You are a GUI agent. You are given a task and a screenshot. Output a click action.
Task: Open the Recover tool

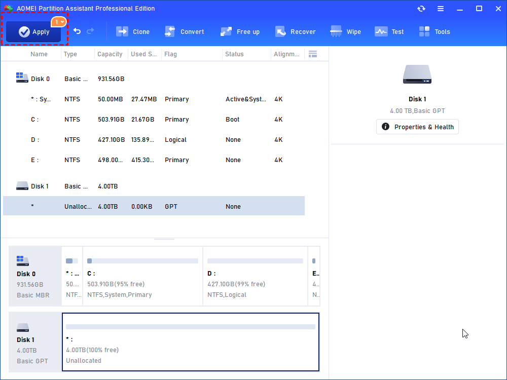pos(295,31)
